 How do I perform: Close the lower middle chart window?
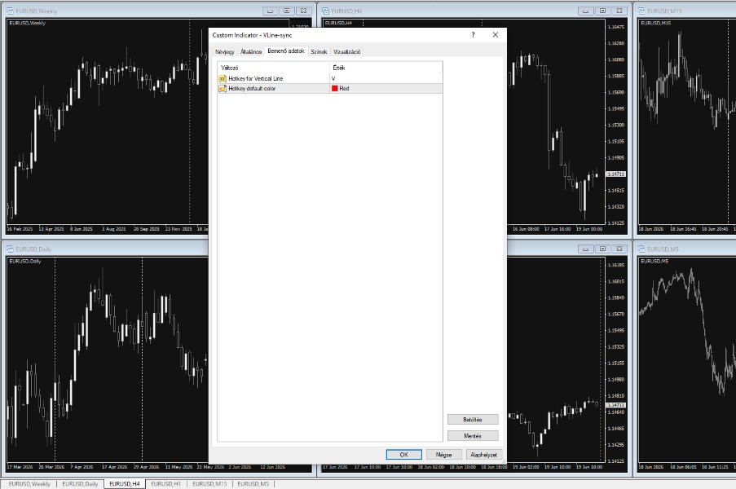click(619, 249)
